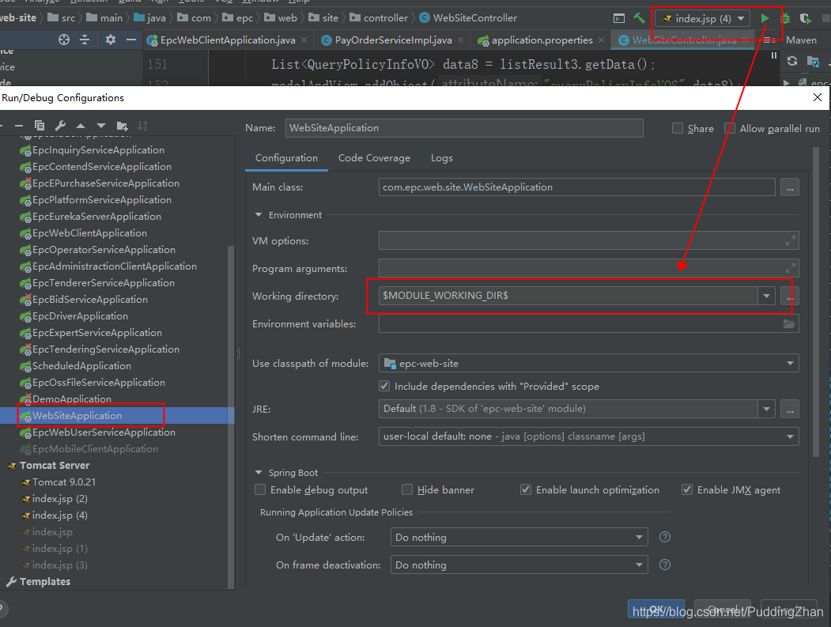The image size is (831, 627).
Task: Open help for frame deactivation policy
Action: point(665,565)
